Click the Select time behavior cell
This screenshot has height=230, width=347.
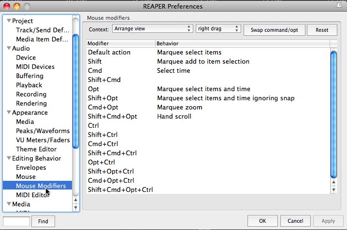coord(173,70)
